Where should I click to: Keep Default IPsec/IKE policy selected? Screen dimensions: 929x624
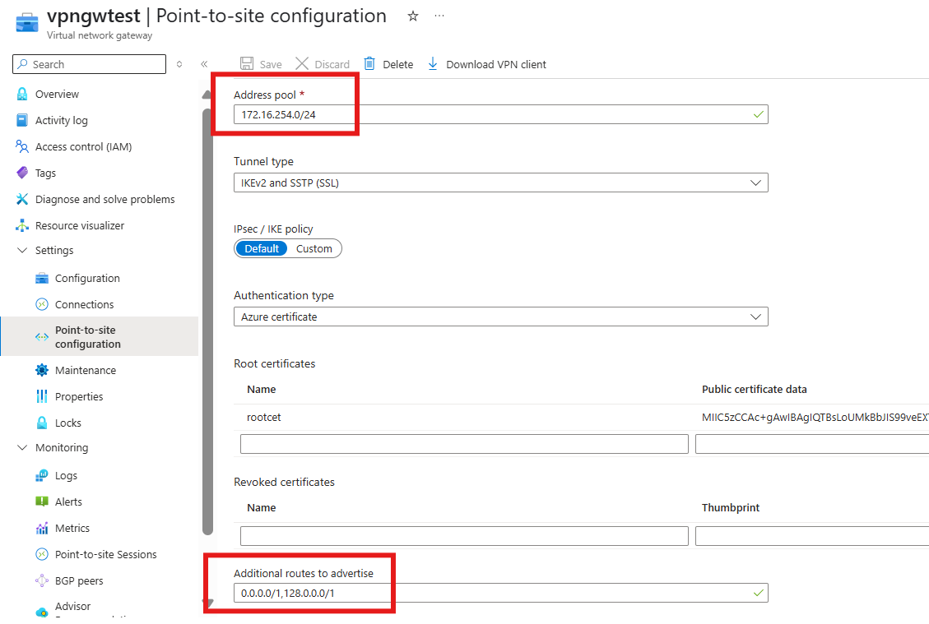click(262, 248)
